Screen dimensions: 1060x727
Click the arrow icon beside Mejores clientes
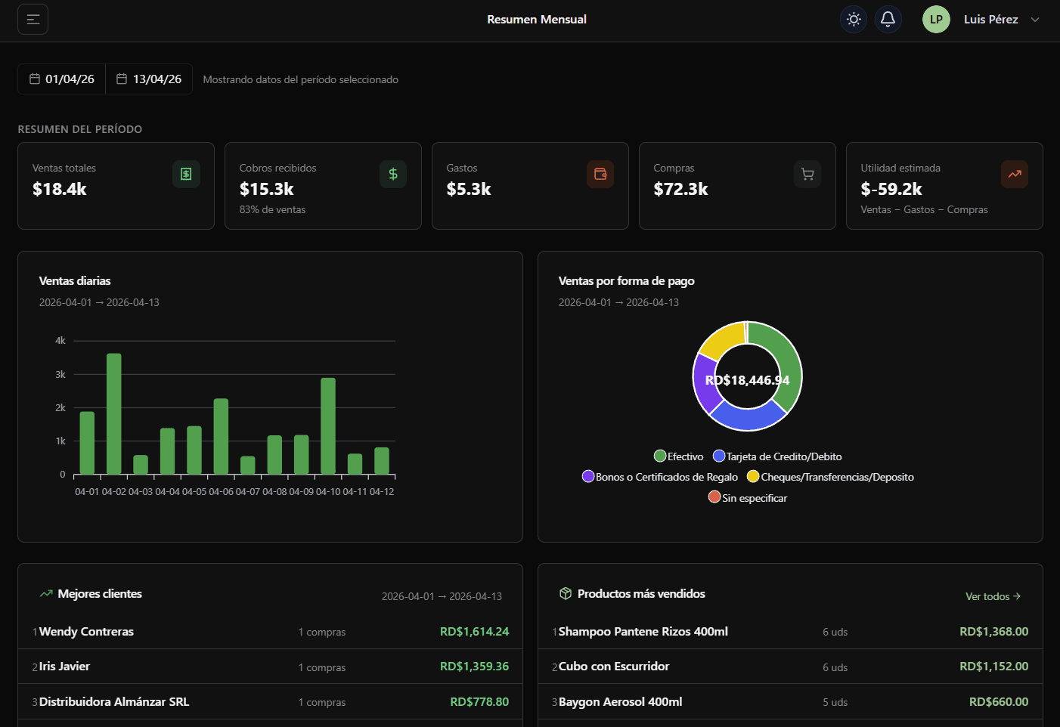click(46, 593)
